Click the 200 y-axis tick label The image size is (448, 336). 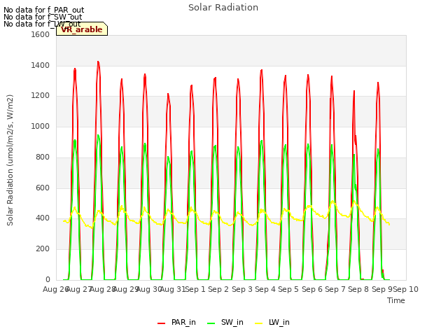(x=43, y=249)
